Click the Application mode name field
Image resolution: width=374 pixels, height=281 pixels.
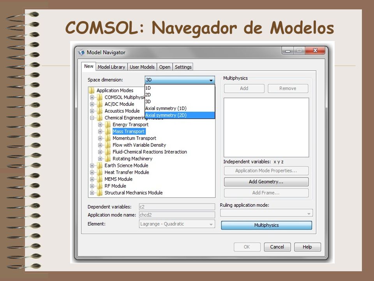click(177, 215)
